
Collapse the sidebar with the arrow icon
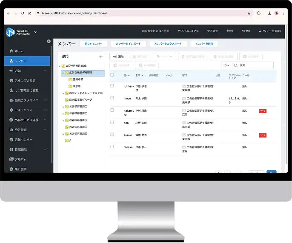click(49, 41)
